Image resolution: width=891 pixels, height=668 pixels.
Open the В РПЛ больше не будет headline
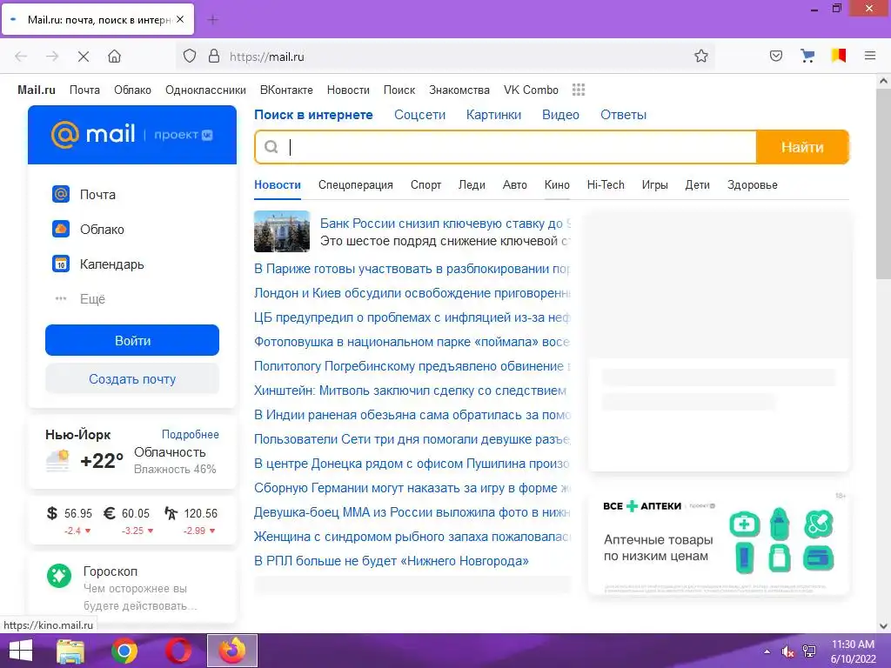point(392,561)
